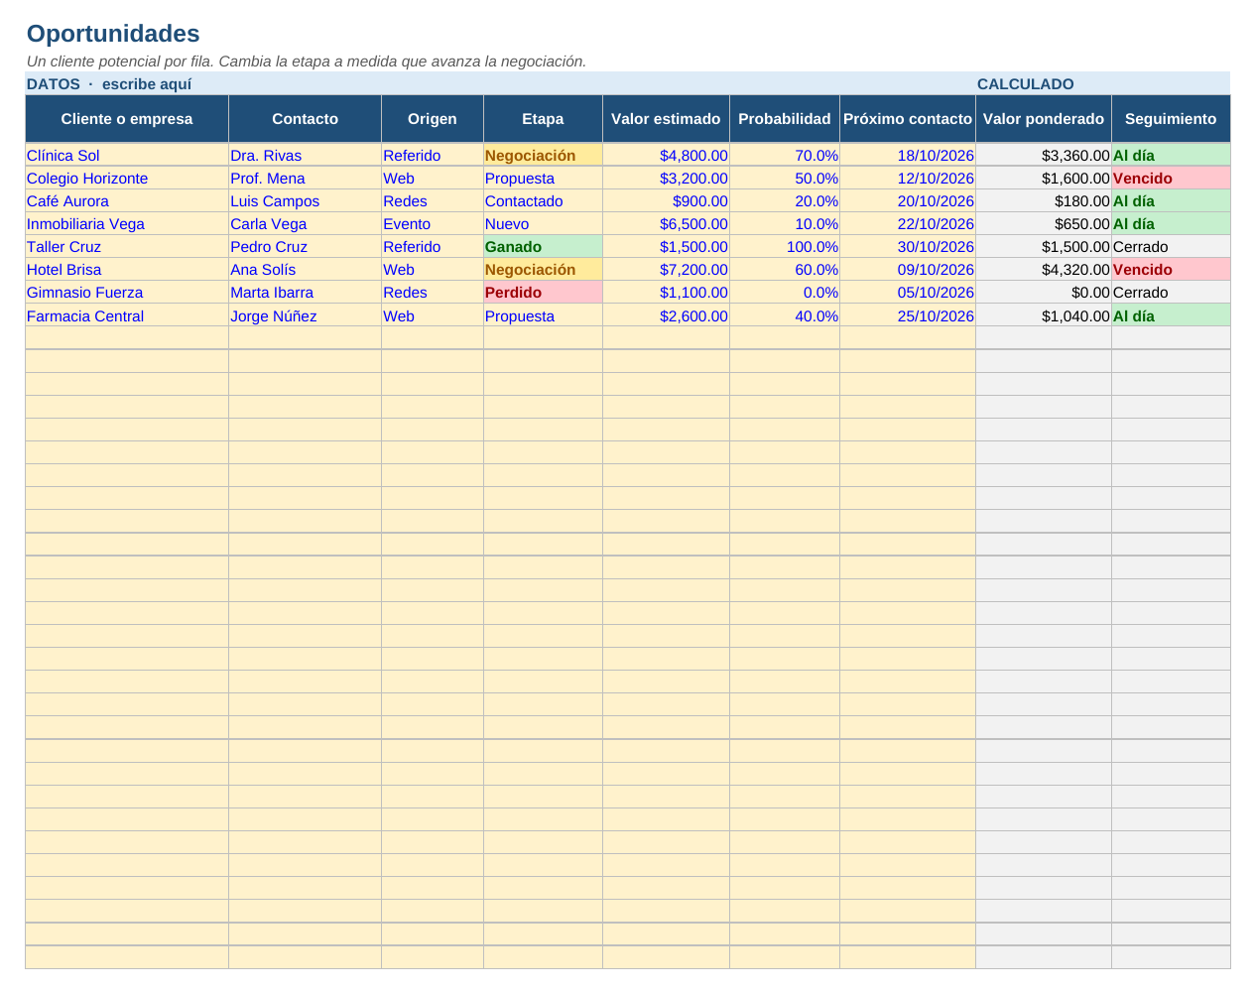Select contact 'Carla Vega'
This screenshot has width=1255, height=993.
click(306, 223)
